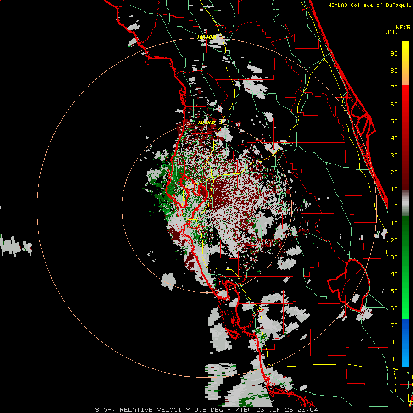Click the positive 90 value on velocity scale

coord(394,54)
